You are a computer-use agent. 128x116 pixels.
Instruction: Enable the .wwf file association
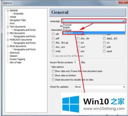pyautogui.click(x=78, y=47)
